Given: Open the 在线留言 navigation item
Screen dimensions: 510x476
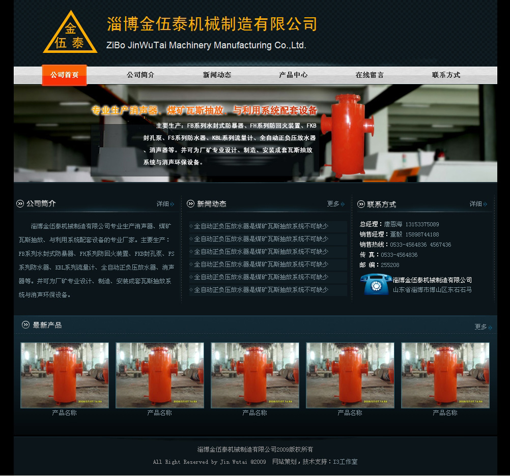Looking at the screenshot, I should 370,75.
